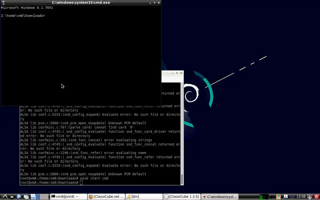Open the LXDE start menu icon
Screen dimensions: 320x200
4,197
